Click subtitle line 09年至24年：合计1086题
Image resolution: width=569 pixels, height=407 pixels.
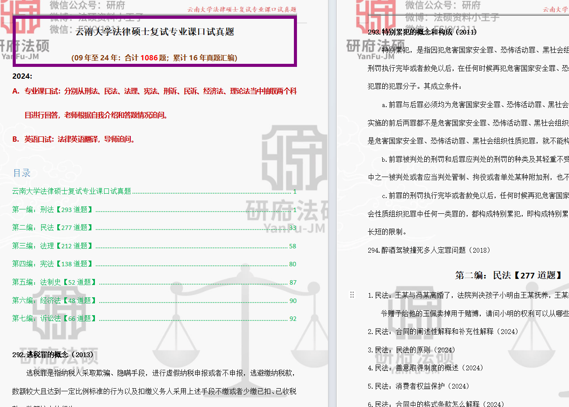point(154,58)
